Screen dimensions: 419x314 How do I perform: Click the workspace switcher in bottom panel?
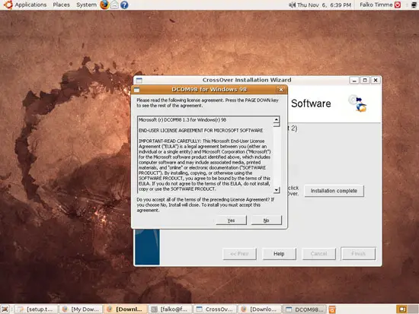pos(408,309)
